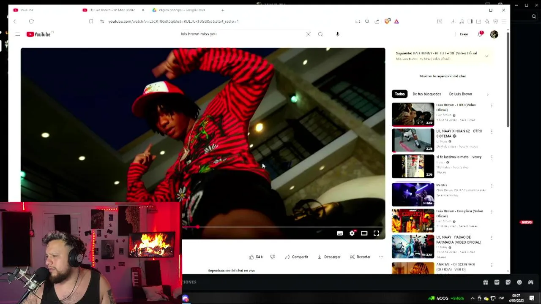The width and height of the screenshot is (541, 304).
Task: Open YouTube notifications bell
Action: (x=480, y=34)
